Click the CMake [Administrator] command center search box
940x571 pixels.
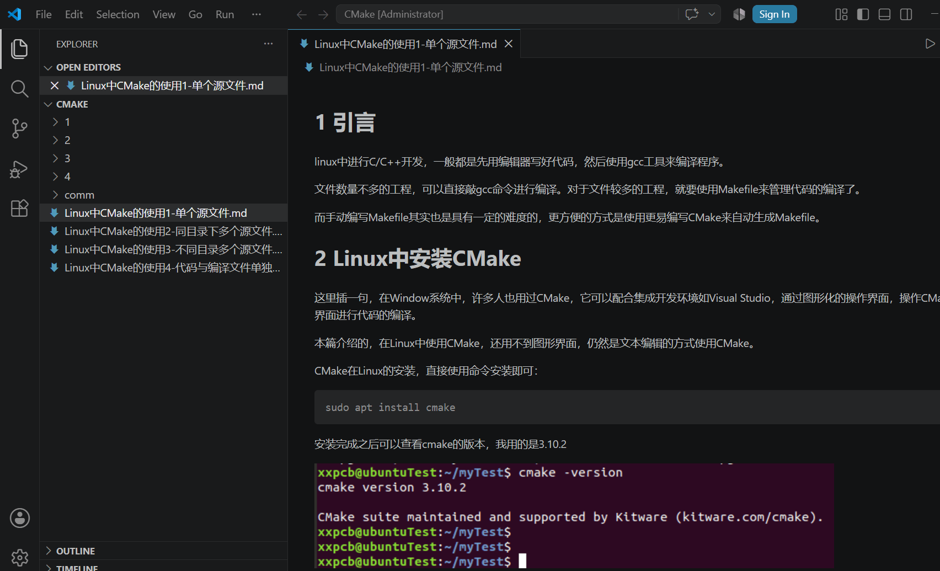coord(507,14)
